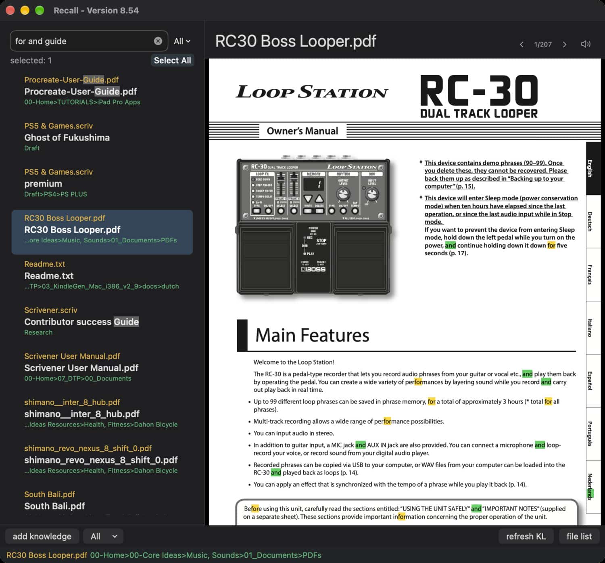Click the underlined Sleep mode note in the PDF
The height and width of the screenshot is (563, 605).
coord(501,210)
